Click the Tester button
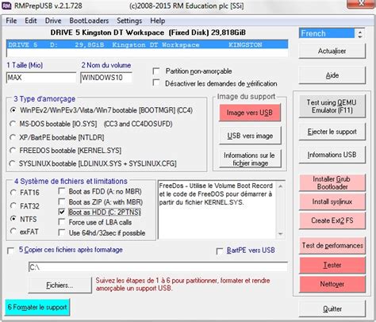Screen dimensions: 376x322 [332, 265]
